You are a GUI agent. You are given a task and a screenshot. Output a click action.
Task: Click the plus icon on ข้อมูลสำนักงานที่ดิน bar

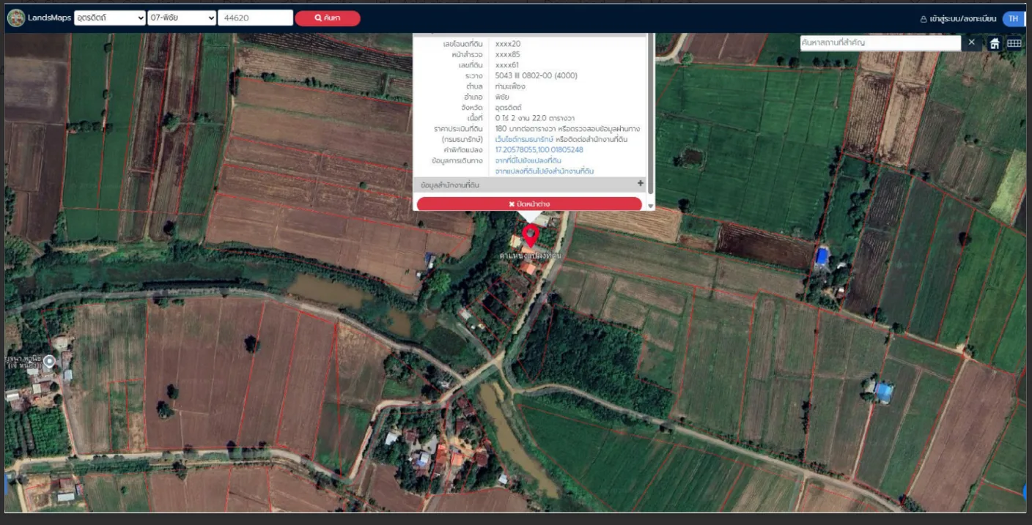point(640,184)
